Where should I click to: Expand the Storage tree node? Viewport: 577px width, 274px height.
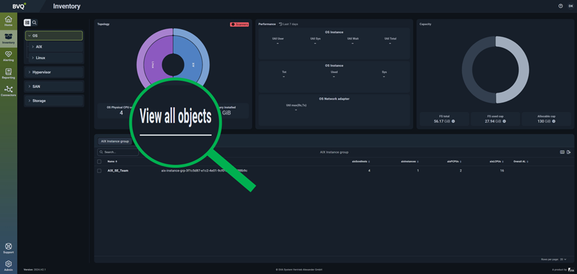click(29, 100)
